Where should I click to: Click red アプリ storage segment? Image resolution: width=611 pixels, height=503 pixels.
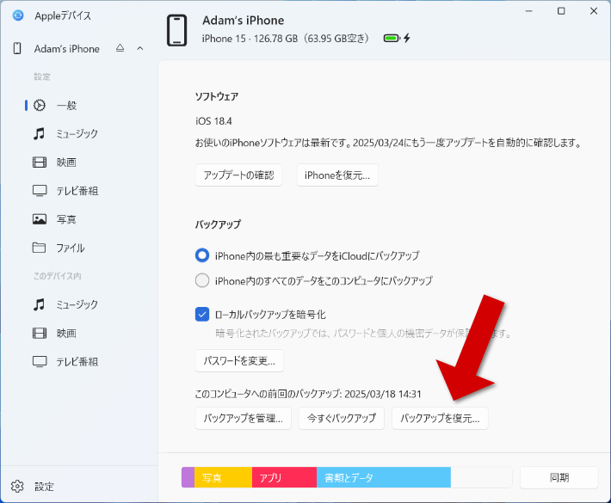pos(284,477)
